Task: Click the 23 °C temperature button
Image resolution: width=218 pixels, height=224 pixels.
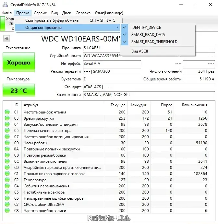Action: [x=19, y=90]
